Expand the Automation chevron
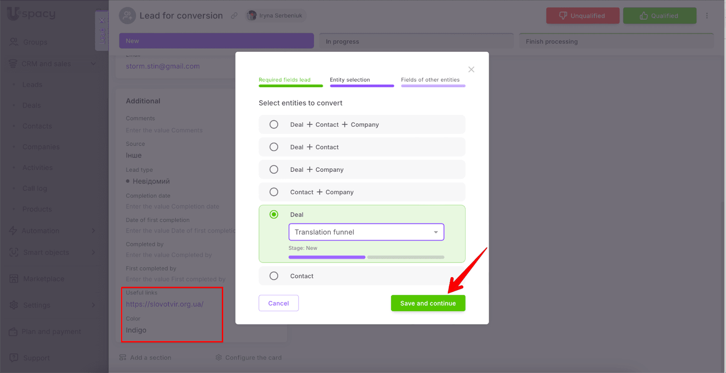The image size is (726, 373). tap(93, 231)
